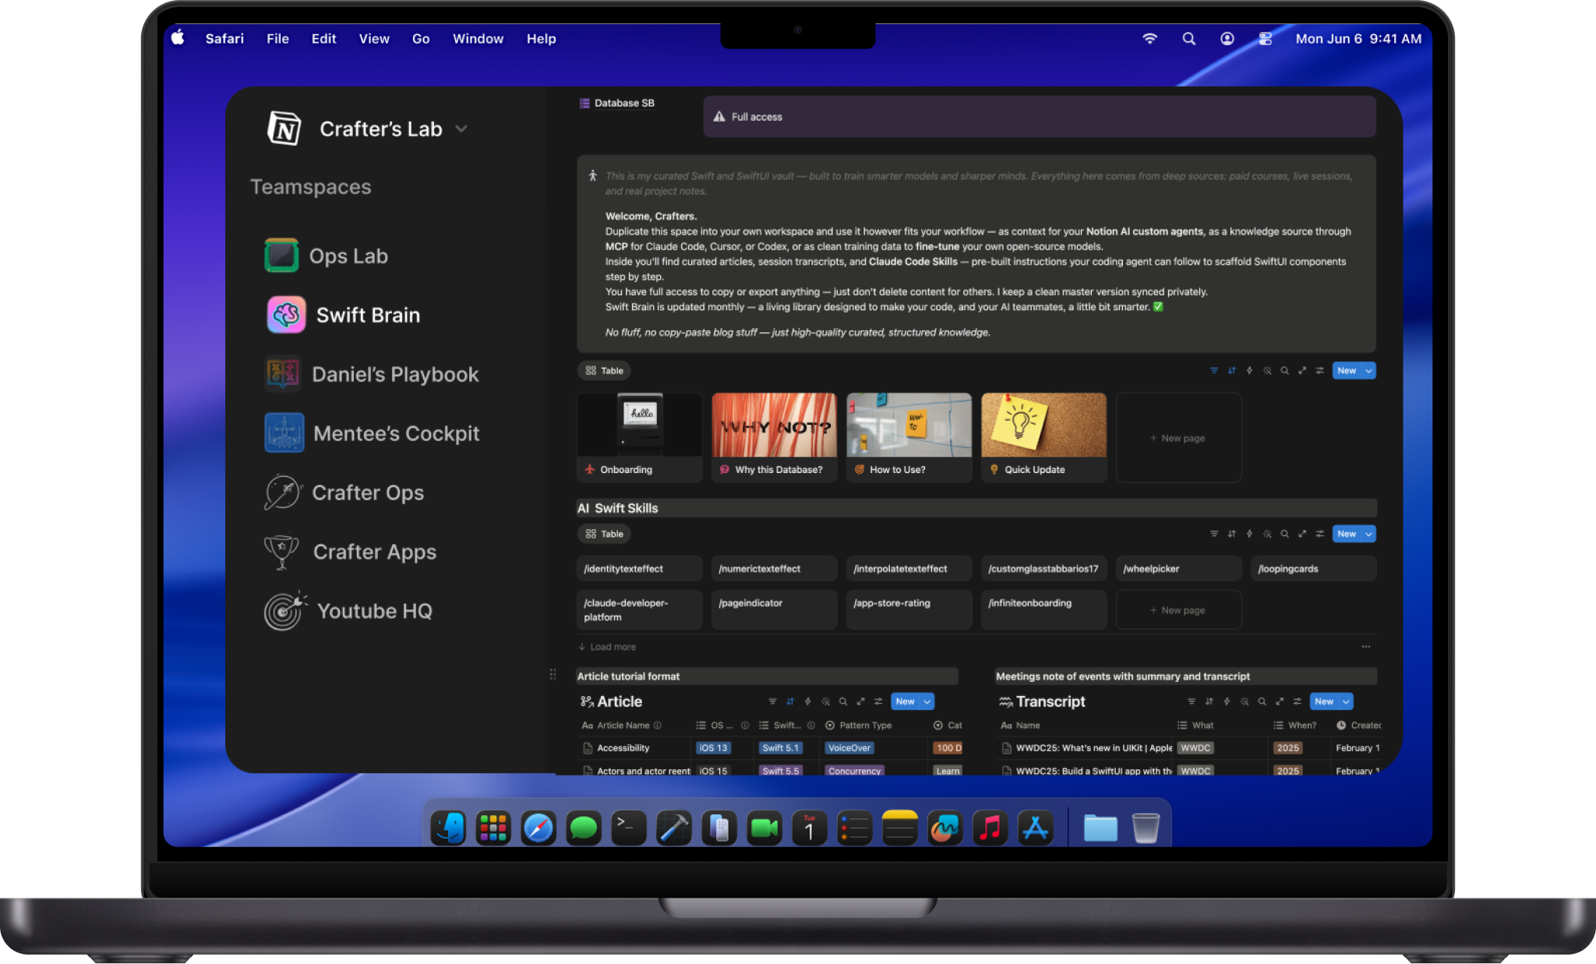1596x964 pixels.
Task: Open the File menu
Action: [x=277, y=39]
